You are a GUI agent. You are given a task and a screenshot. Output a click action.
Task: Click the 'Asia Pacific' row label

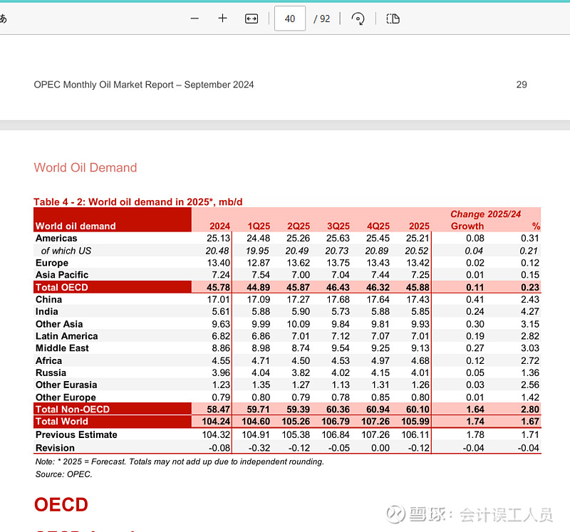(62, 275)
